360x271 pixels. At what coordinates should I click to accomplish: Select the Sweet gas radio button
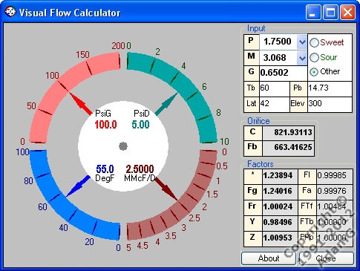click(314, 42)
